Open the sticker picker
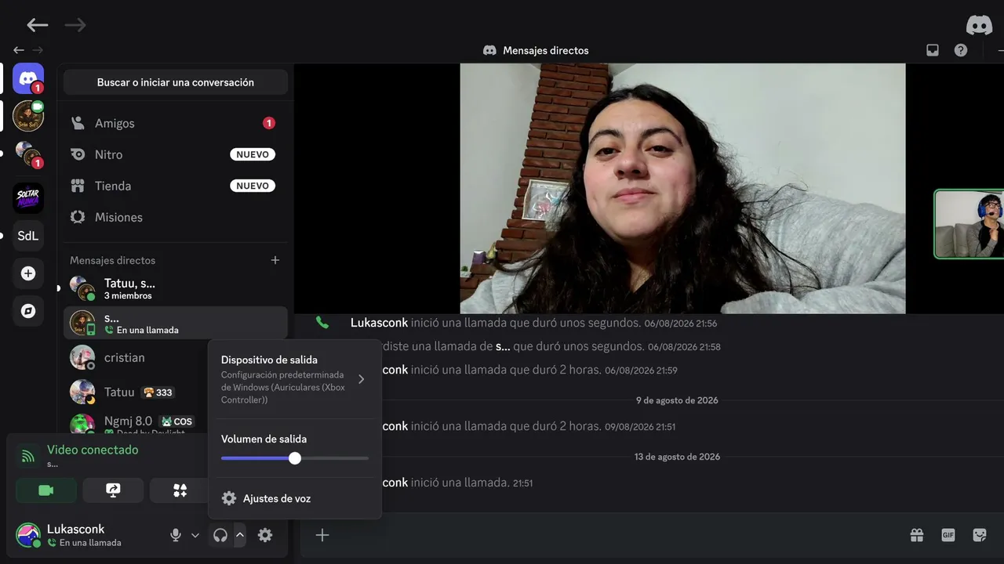The height and width of the screenshot is (564, 1004). (980, 535)
